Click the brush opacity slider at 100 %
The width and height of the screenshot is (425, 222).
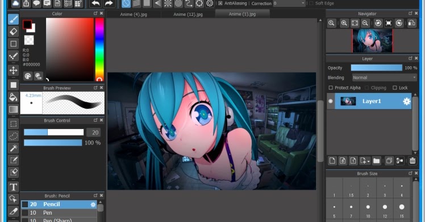(53, 143)
